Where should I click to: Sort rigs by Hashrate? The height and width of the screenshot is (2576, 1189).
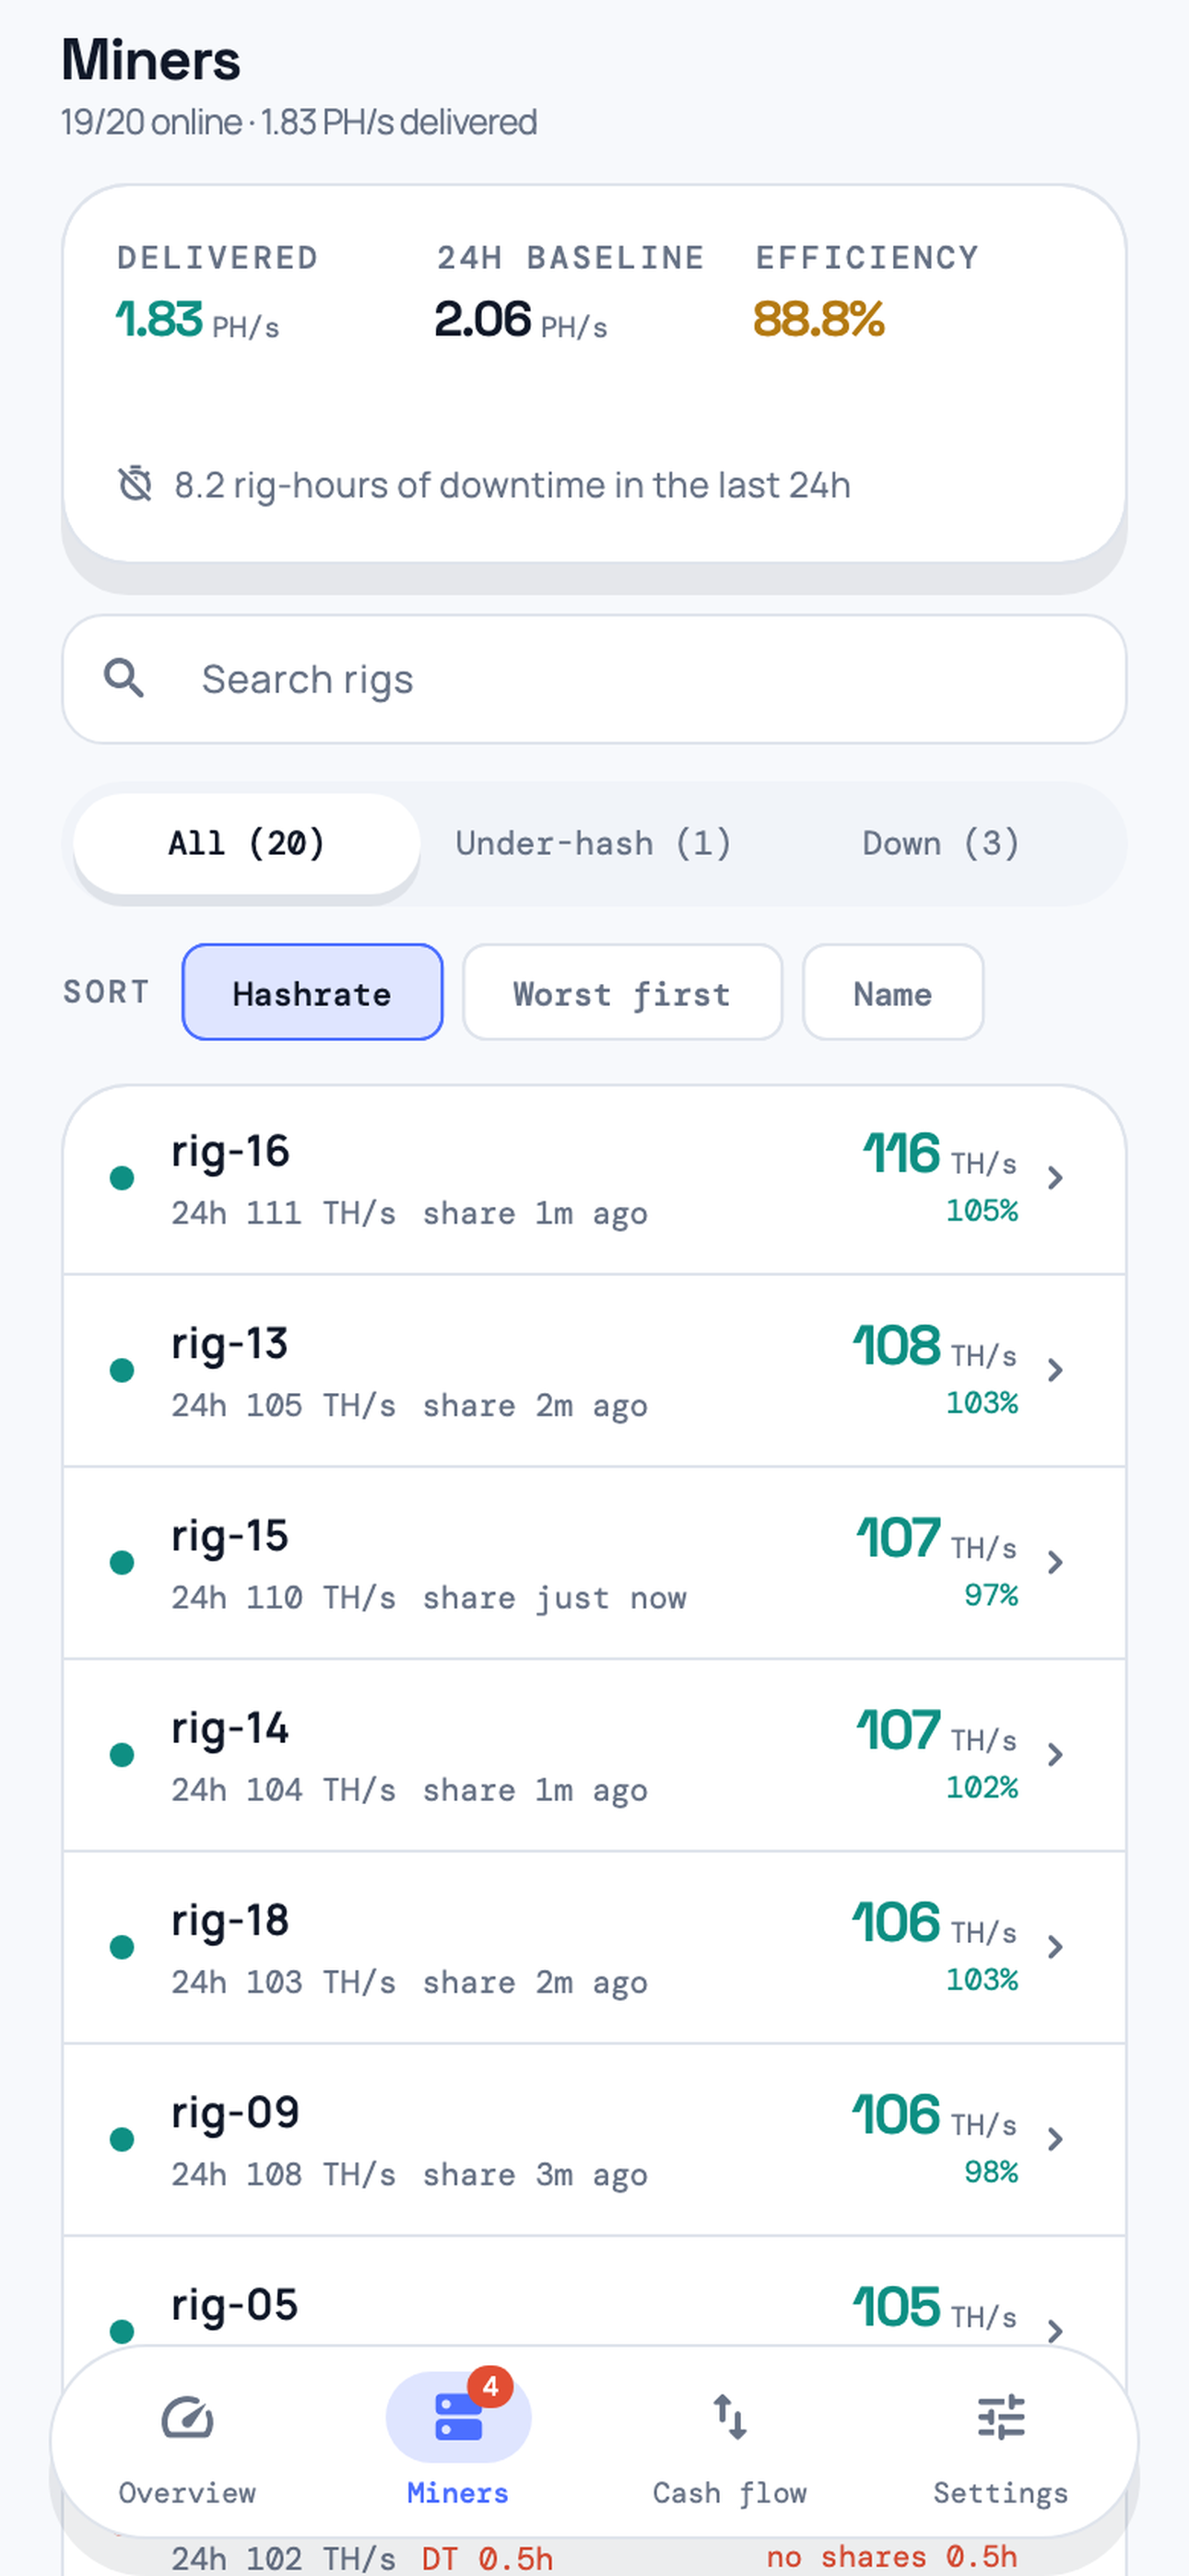coord(312,992)
